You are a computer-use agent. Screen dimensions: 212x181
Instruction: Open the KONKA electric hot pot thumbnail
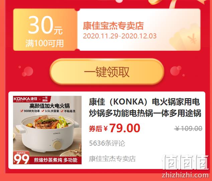coord(47,130)
